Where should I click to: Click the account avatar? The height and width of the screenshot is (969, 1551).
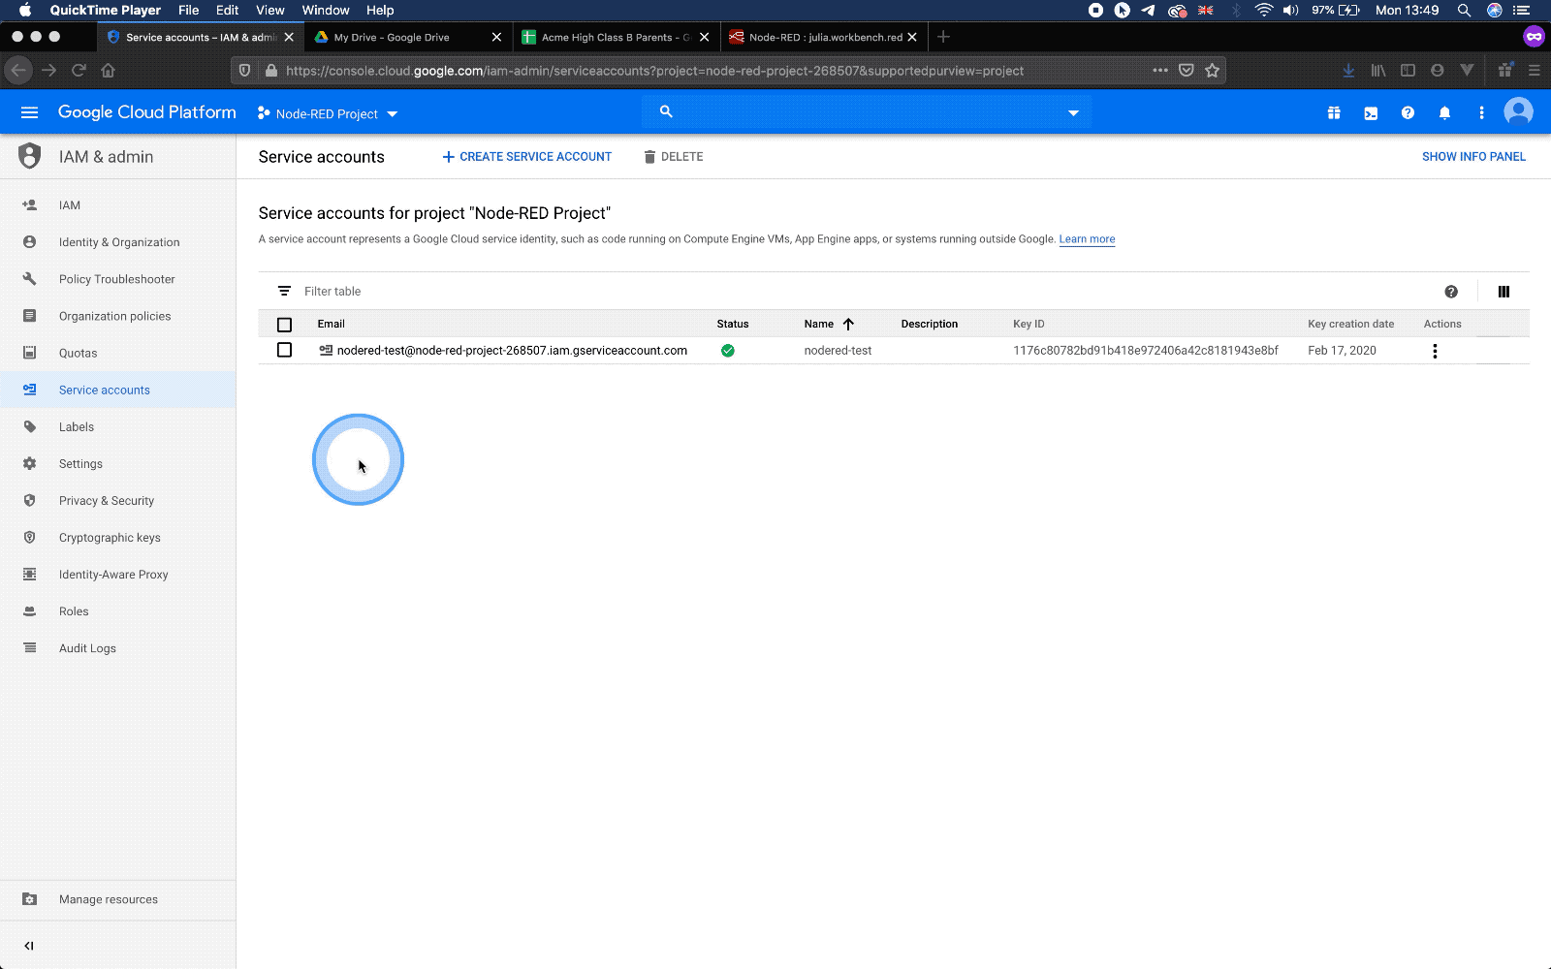coord(1518,112)
